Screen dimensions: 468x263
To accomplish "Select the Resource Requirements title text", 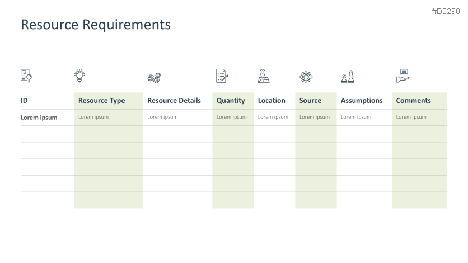I will [x=96, y=25].
